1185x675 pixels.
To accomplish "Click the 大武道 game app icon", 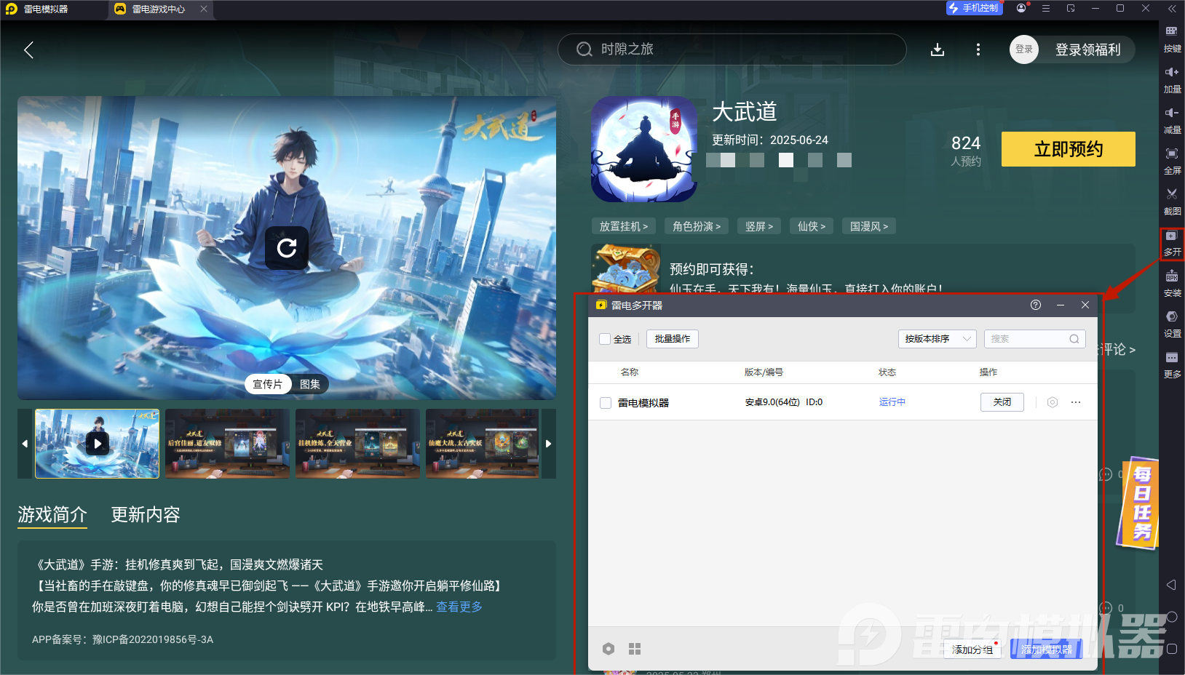I will click(644, 149).
